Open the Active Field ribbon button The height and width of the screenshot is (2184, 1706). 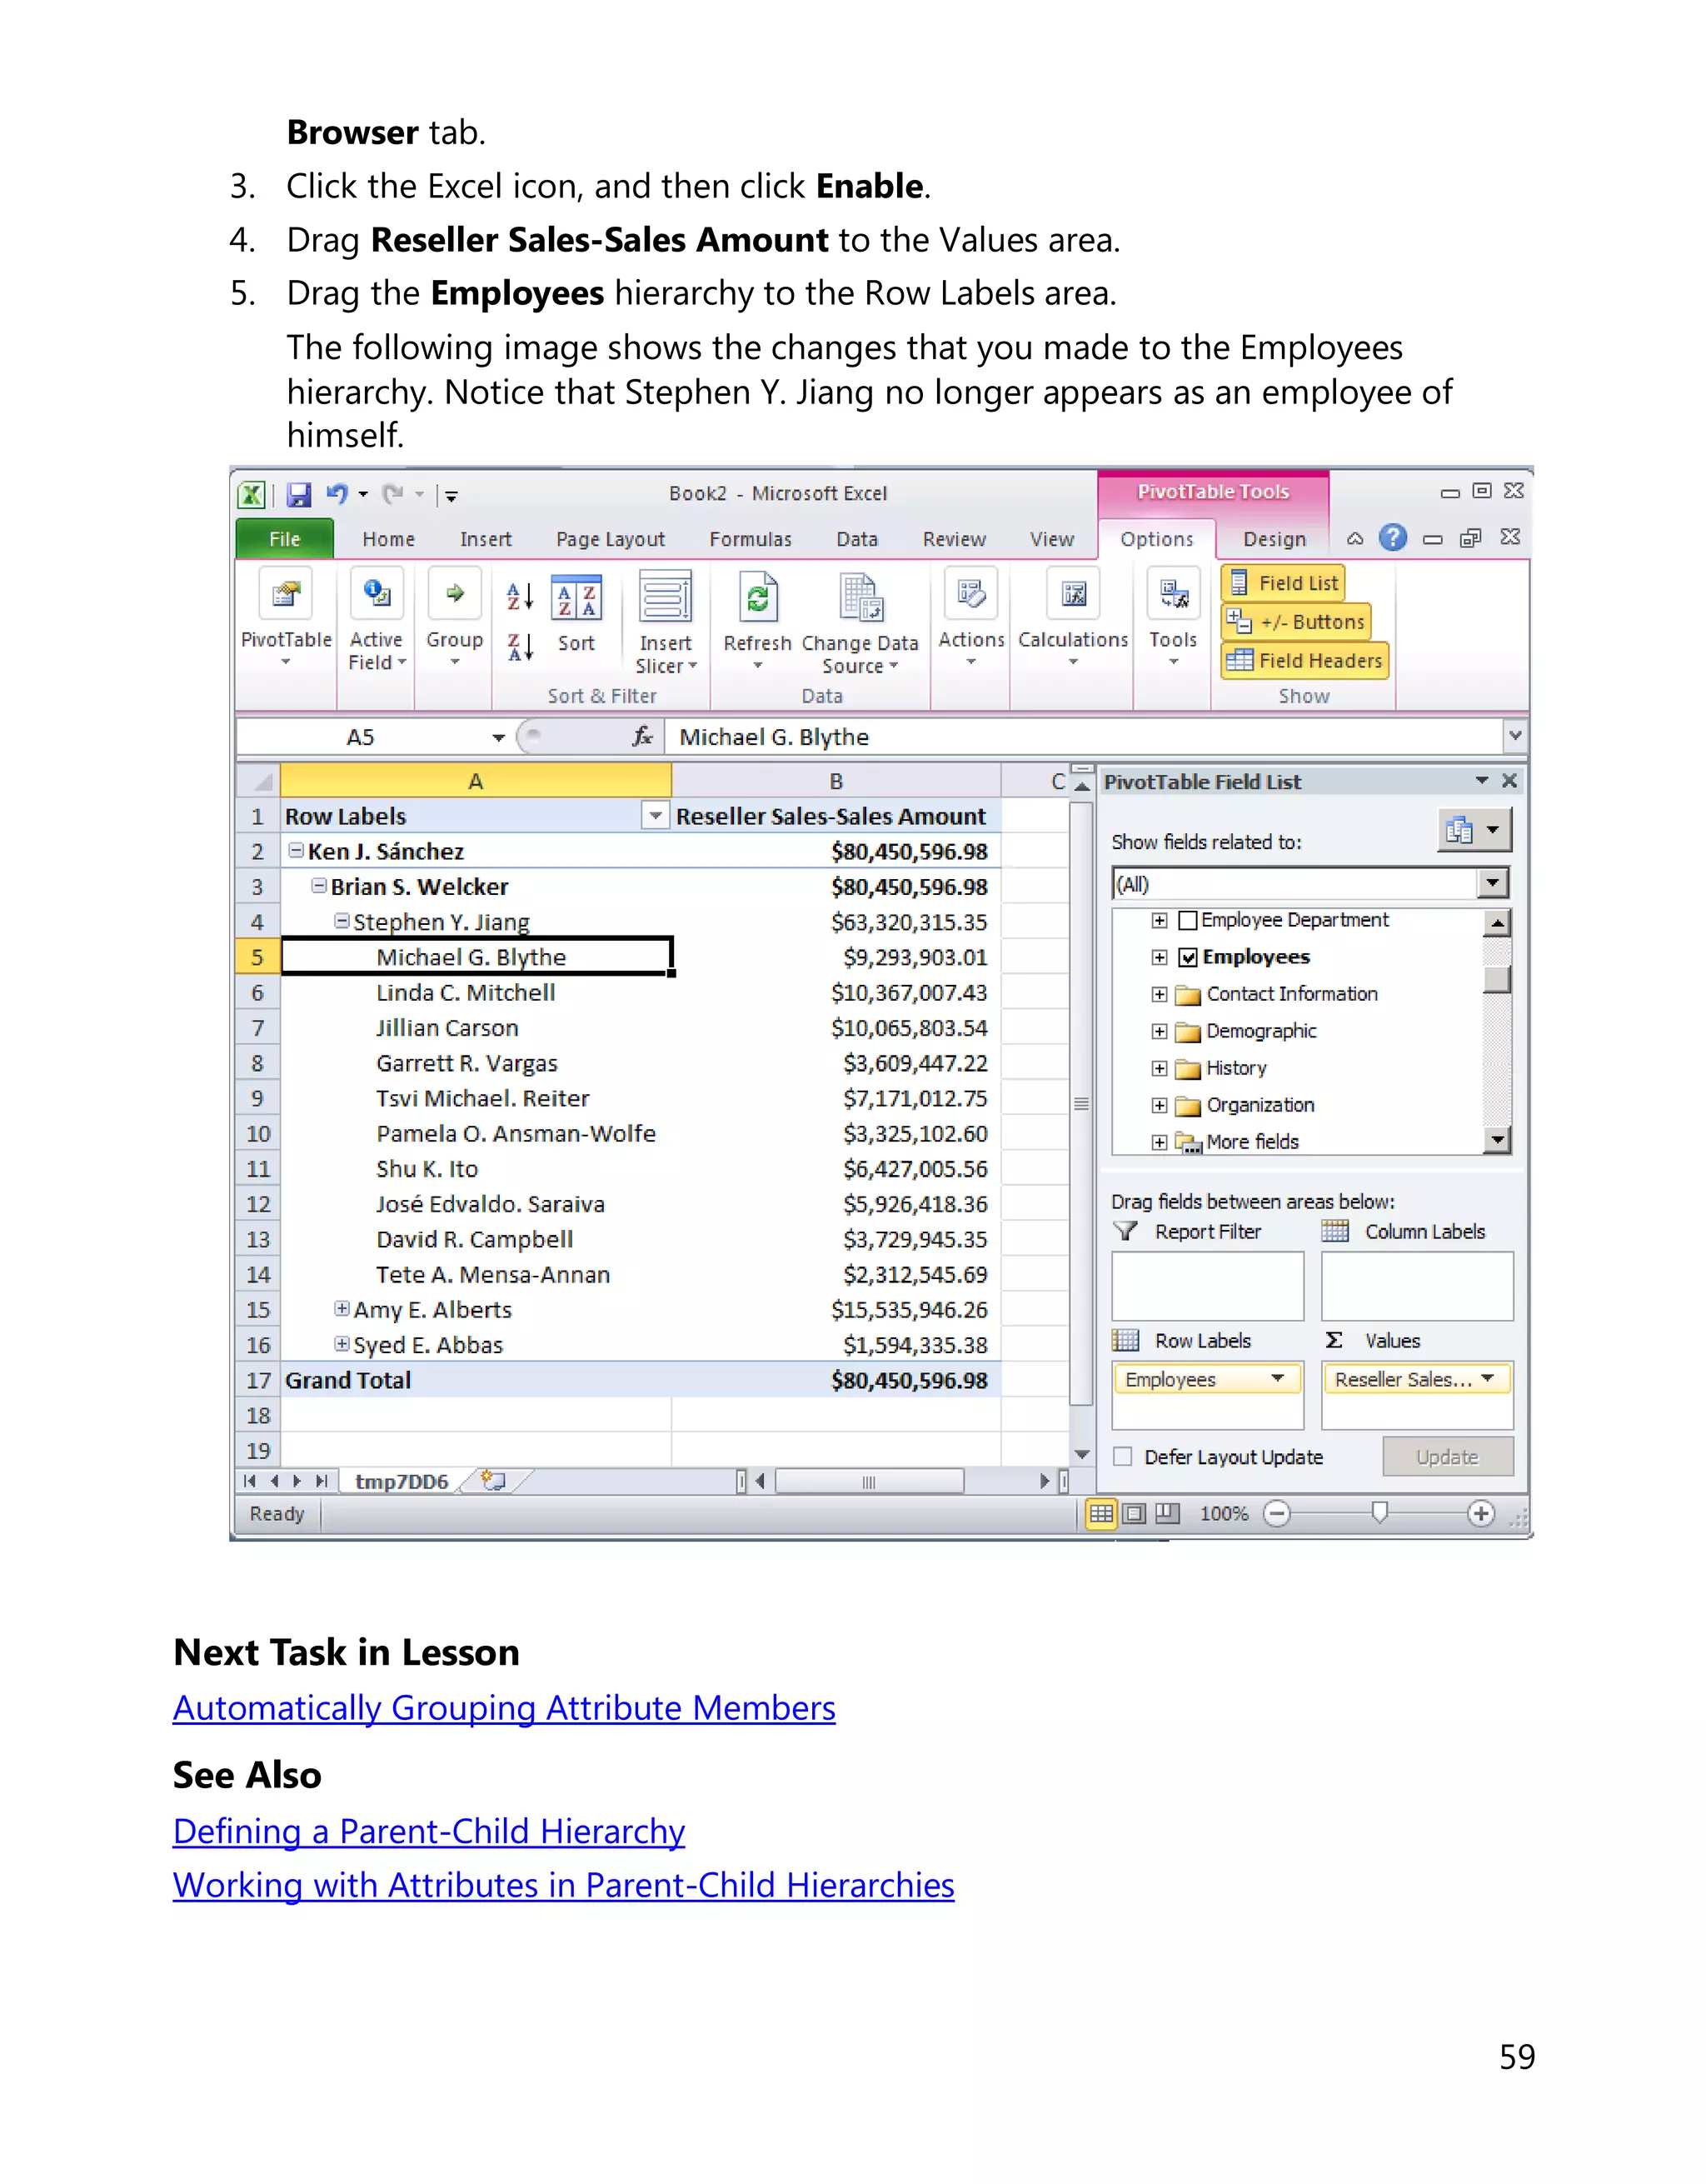click(x=377, y=619)
